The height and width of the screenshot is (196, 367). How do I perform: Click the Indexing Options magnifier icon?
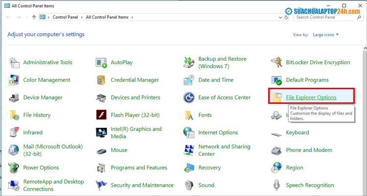pyautogui.click(x=276, y=115)
